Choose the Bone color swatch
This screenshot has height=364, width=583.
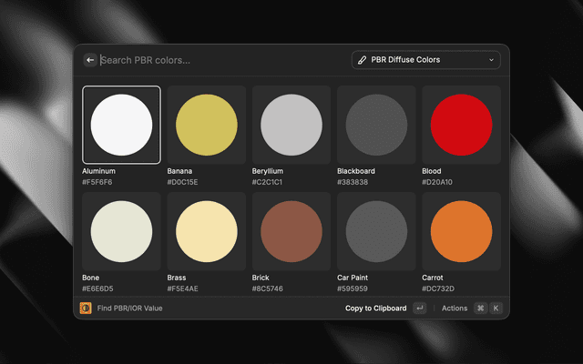[121, 231]
